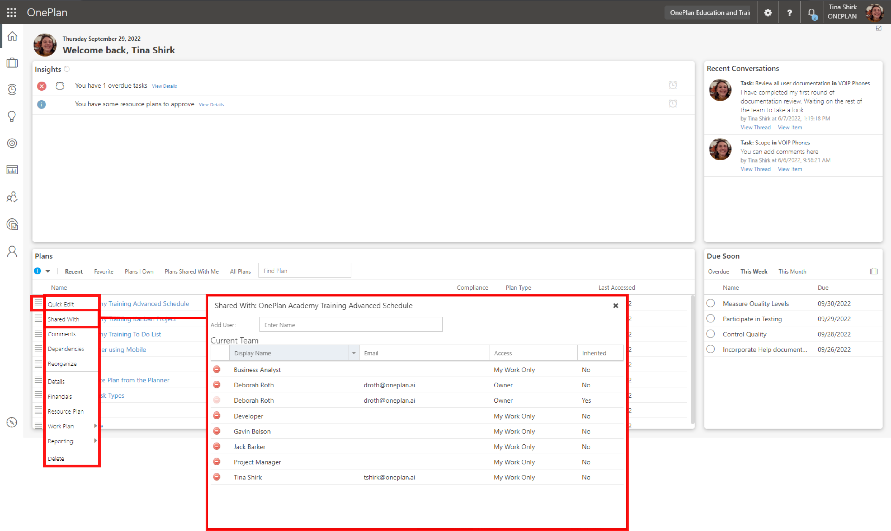This screenshot has height=531, width=891.
Task: Remove Project Manager from the current team
Action: [x=217, y=462]
